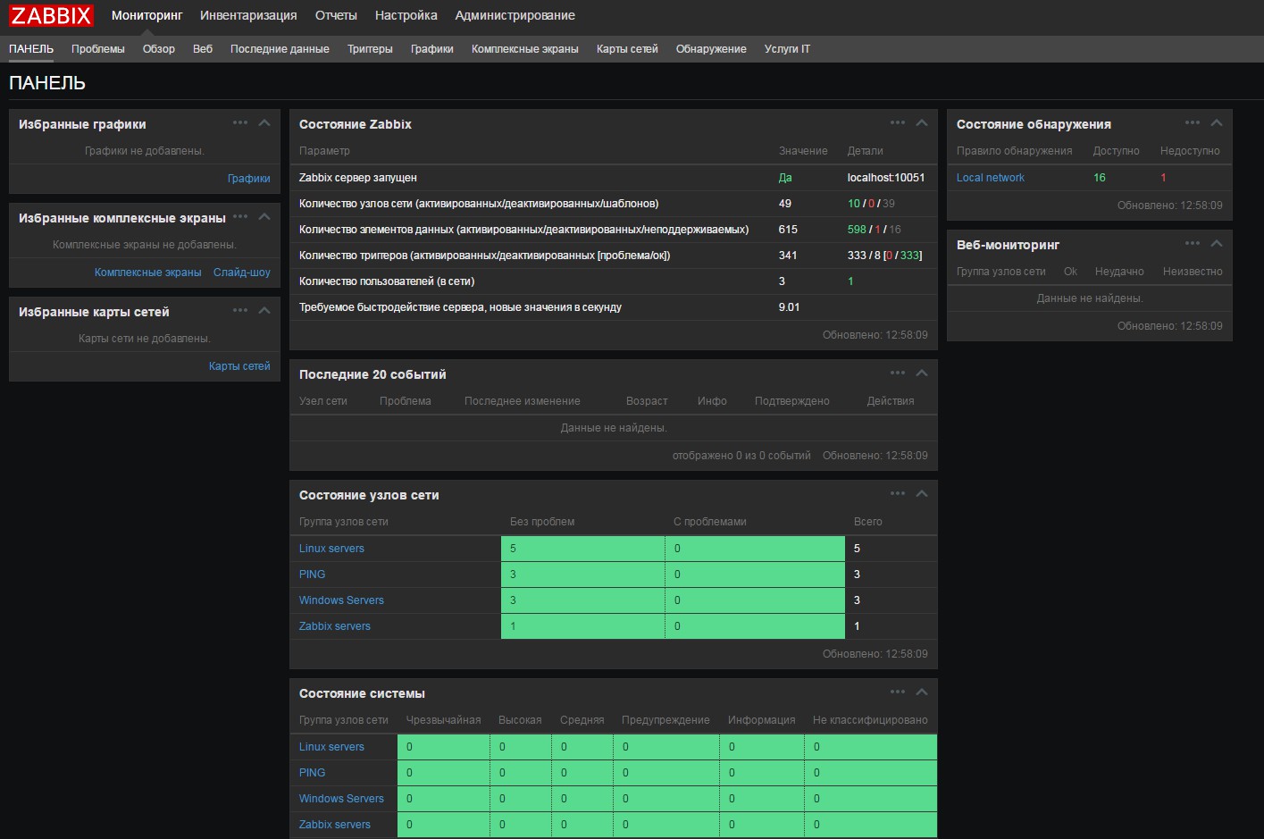Viewport: 1264px width, 839px height.
Task: Open three-dot menu of Состояние узлов сети
Action: [897, 494]
